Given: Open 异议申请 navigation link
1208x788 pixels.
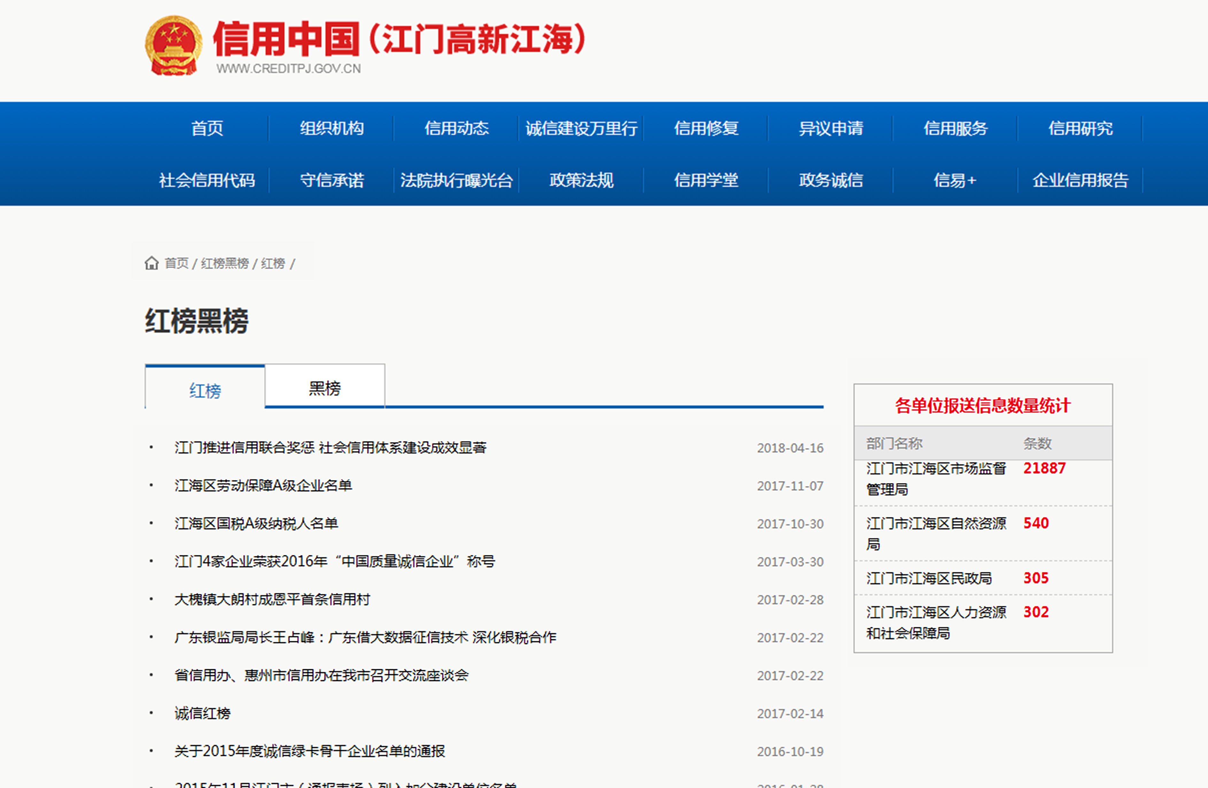Looking at the screenshot, I should click(831, 128).
